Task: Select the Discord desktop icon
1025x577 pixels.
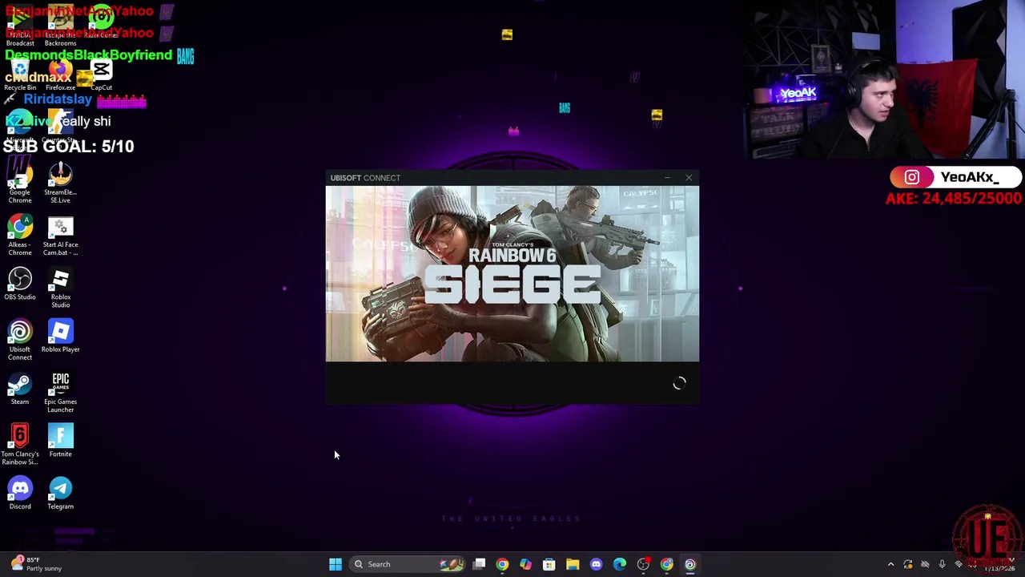Action: point(20,494)
